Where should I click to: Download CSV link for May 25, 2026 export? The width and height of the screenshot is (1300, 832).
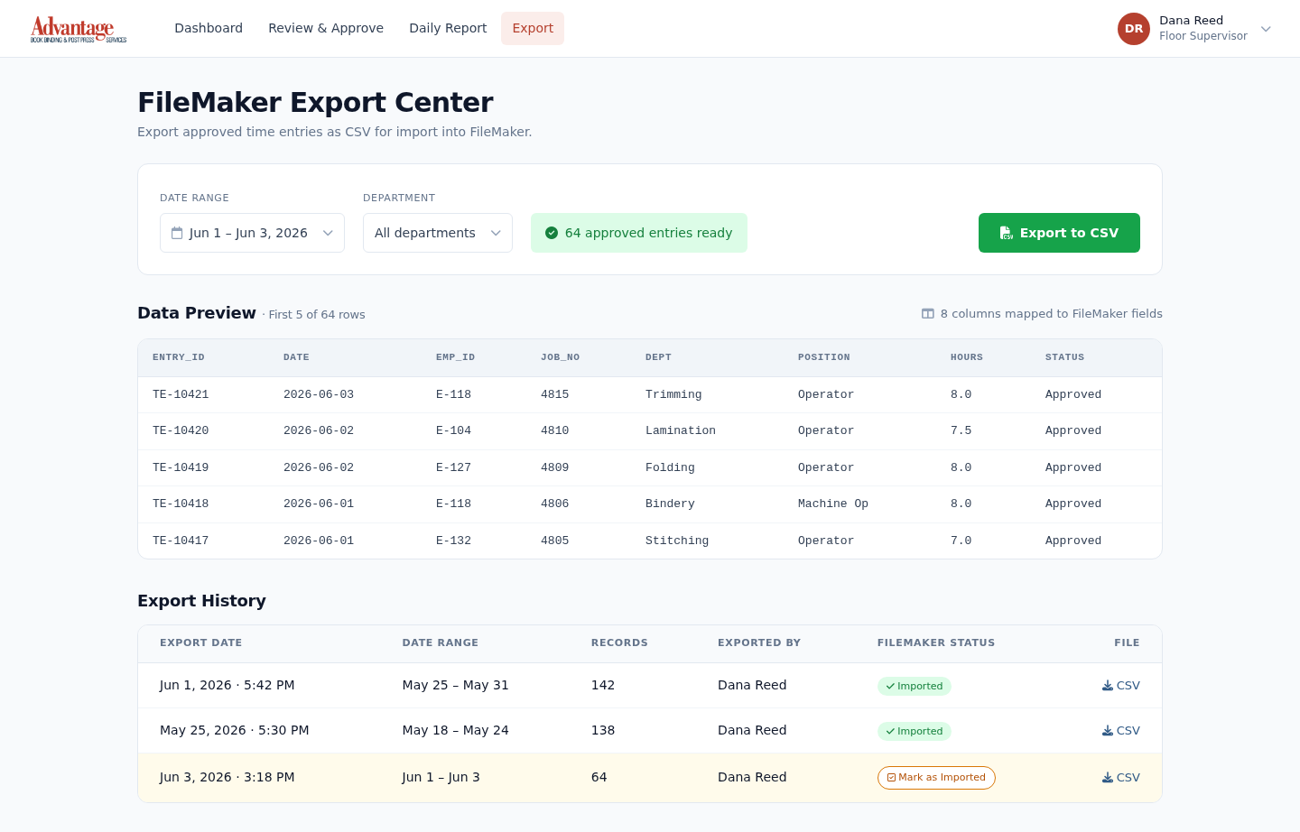point(1121,731)
